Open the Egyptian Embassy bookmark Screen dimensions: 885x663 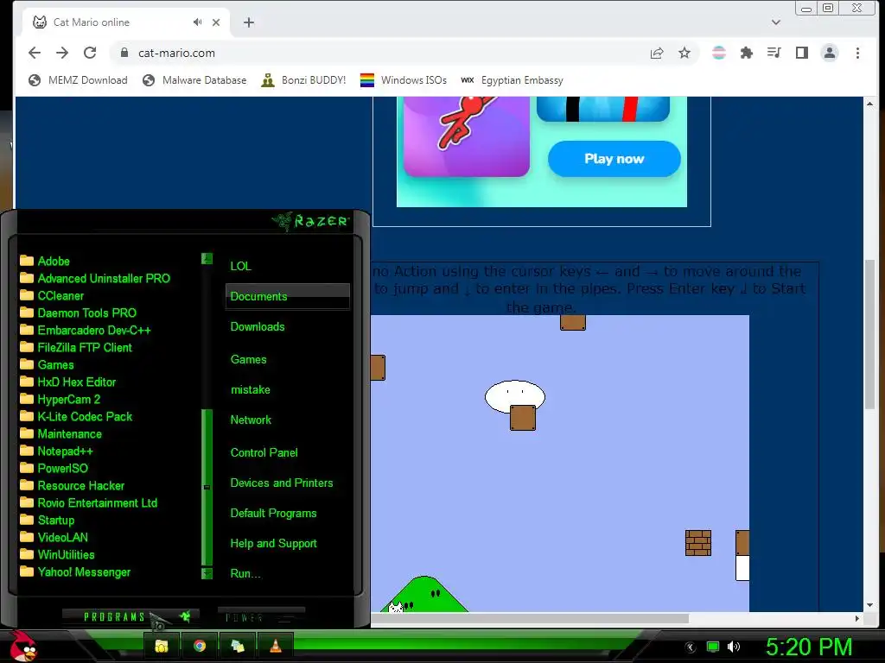(x=512, y=80)
